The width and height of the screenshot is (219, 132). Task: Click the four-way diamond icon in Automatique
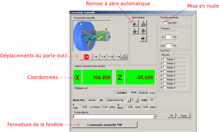(x=143, y=31)
